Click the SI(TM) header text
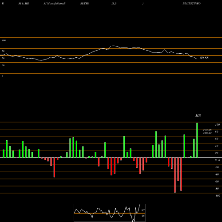The image size is (222, 222). (x=84, y=4)
